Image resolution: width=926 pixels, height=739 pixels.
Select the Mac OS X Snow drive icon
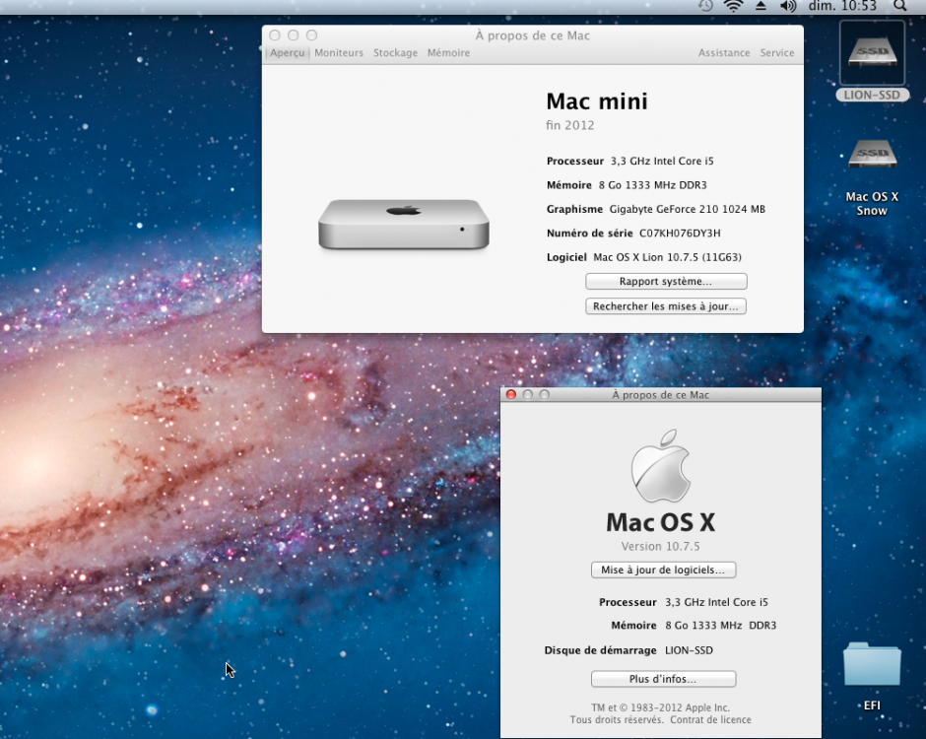click(x=872, y=154)
